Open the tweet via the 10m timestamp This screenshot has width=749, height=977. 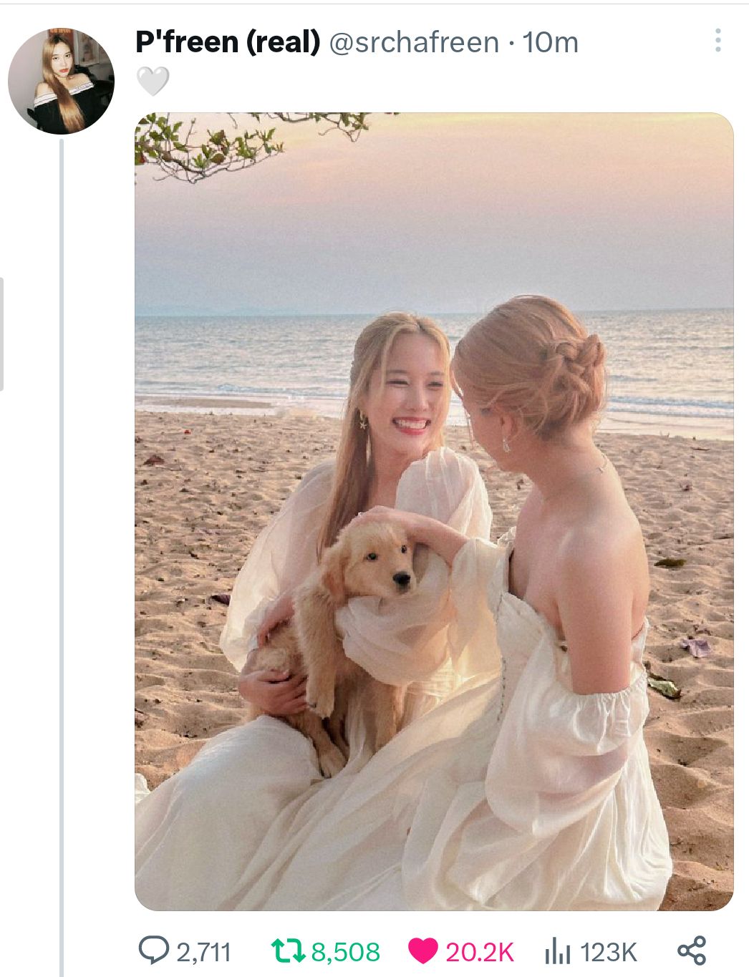[551, 42]
